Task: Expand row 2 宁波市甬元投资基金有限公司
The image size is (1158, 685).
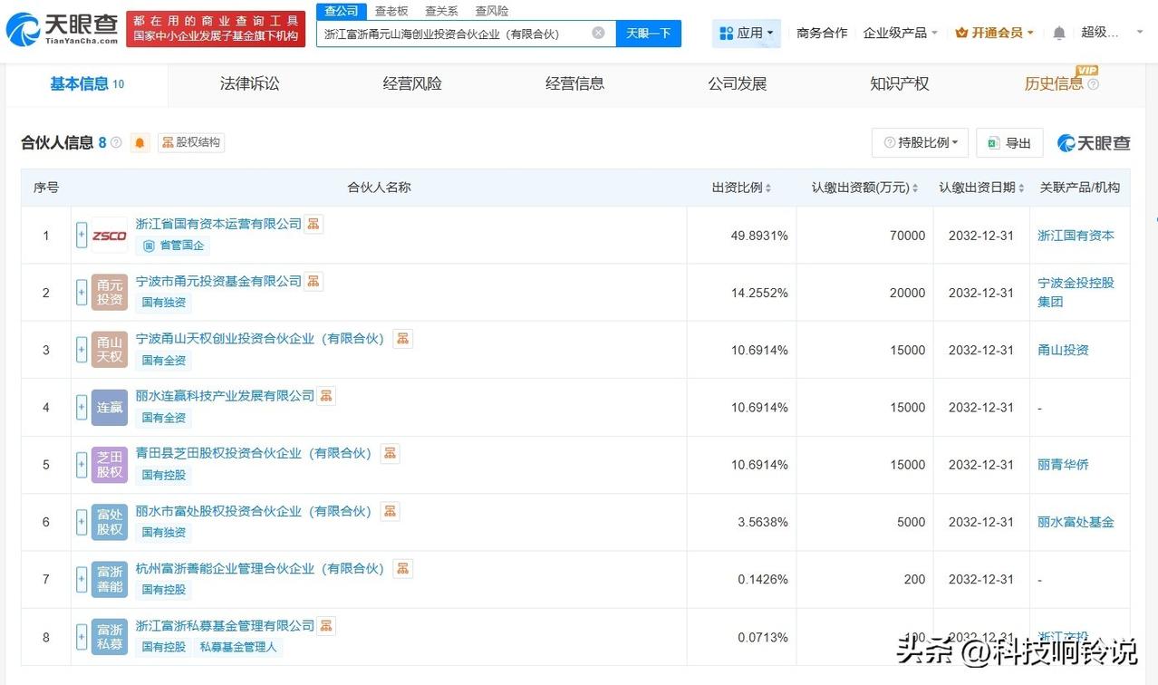Action: point(82,293)
